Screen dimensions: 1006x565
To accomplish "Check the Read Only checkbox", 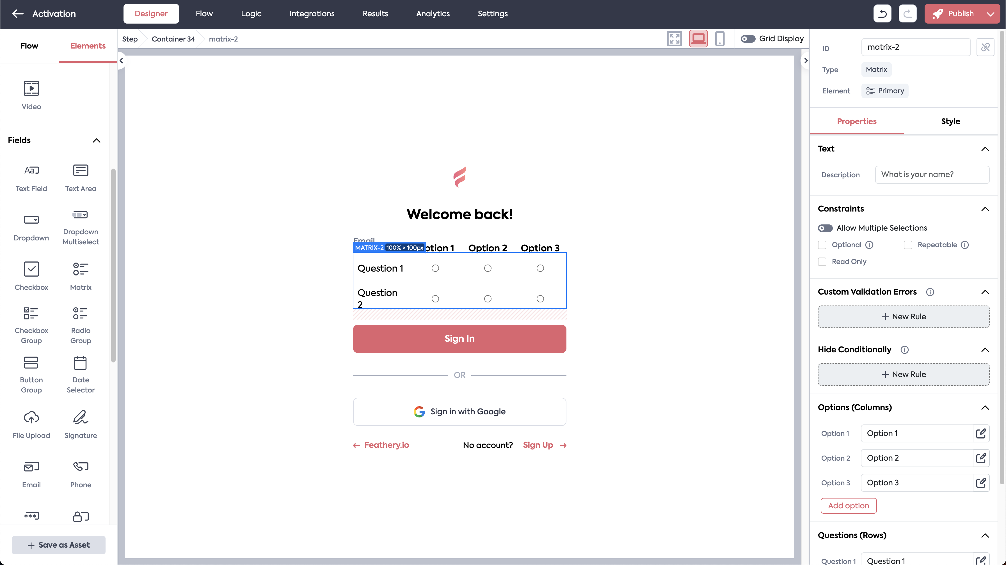I will point(822,261).
